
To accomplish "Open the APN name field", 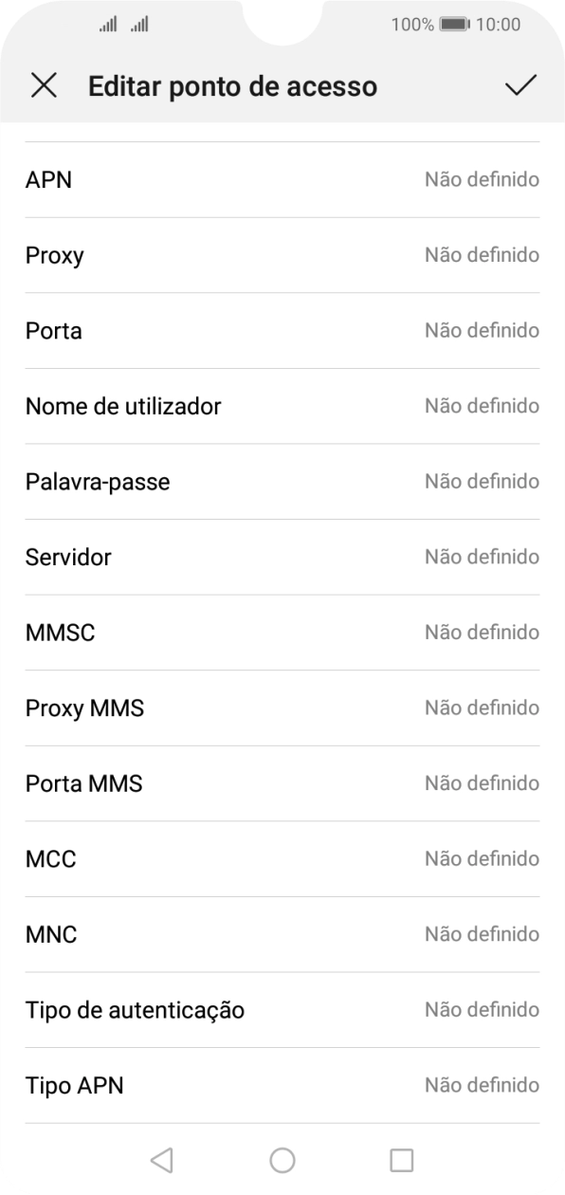I will pos(282,179).
